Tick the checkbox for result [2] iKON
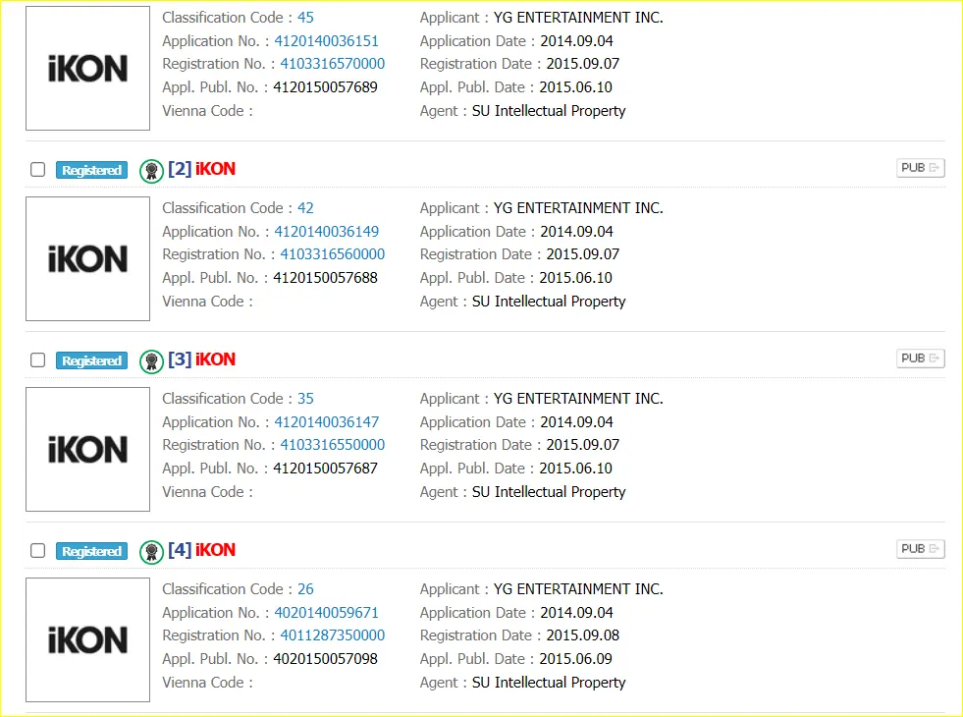The image size is (963, 717). [37, 170]
